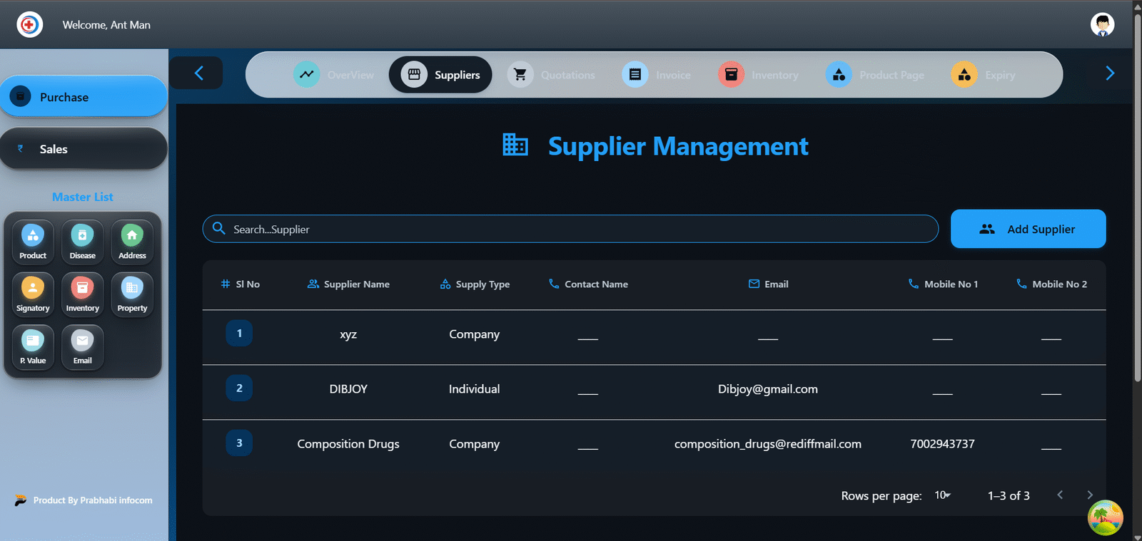Select the Sales sidebar button
1142x541 pixels.
point(84,149)
